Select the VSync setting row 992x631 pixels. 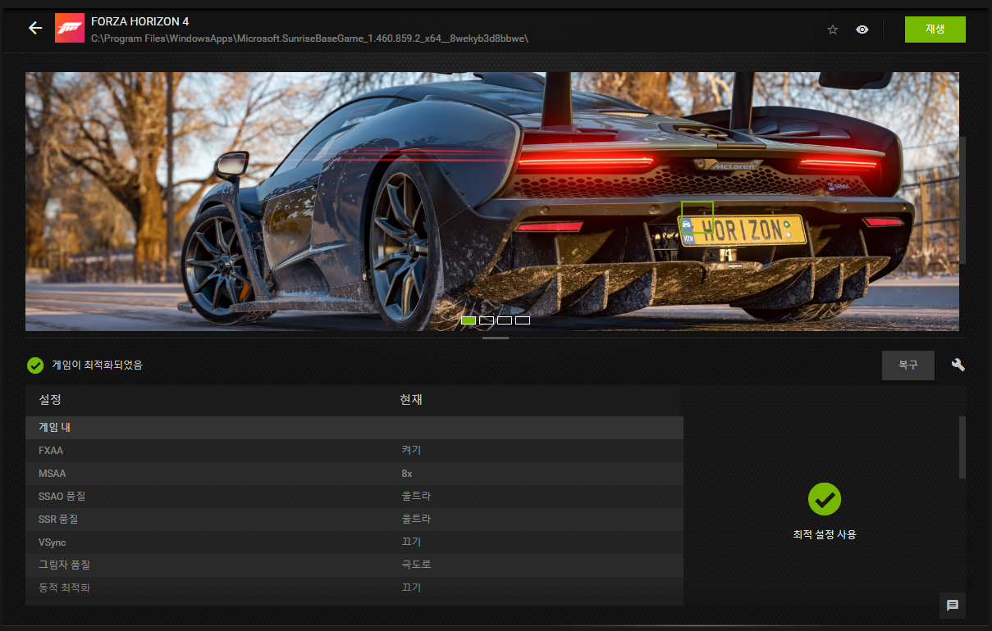coord(354,542)
